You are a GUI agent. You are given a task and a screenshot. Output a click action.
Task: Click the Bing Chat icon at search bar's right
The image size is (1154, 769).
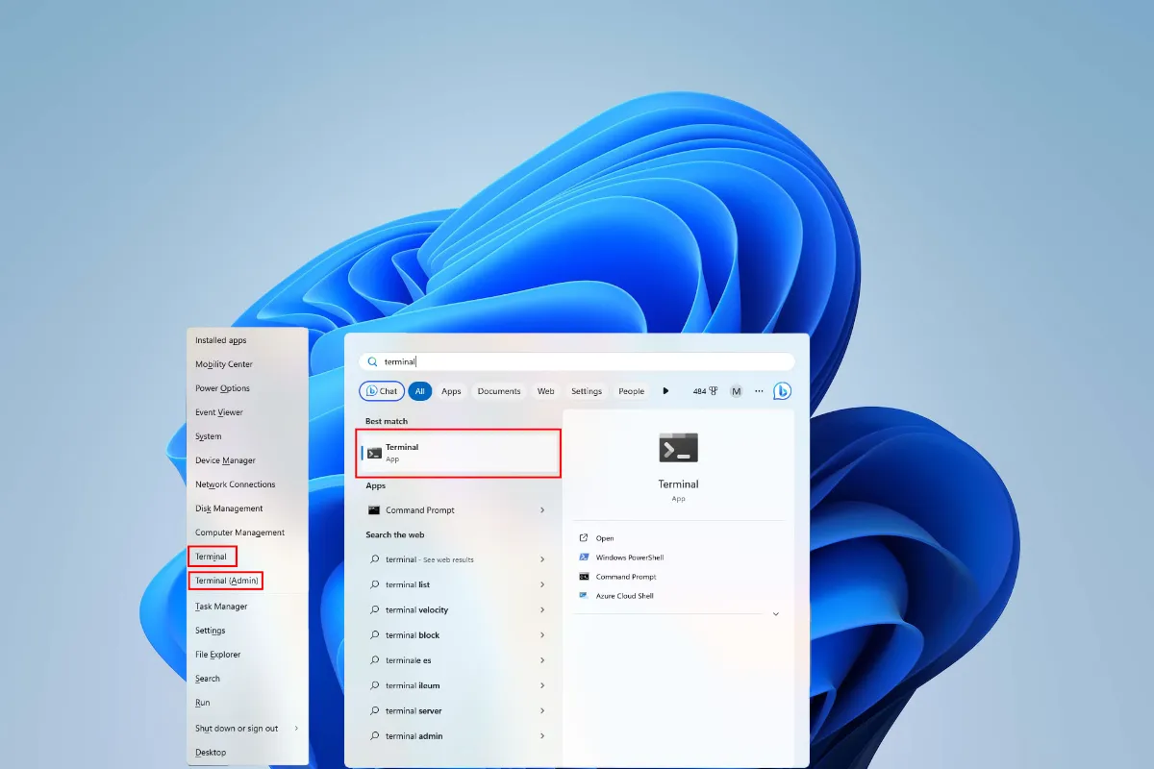click(781, 390)
